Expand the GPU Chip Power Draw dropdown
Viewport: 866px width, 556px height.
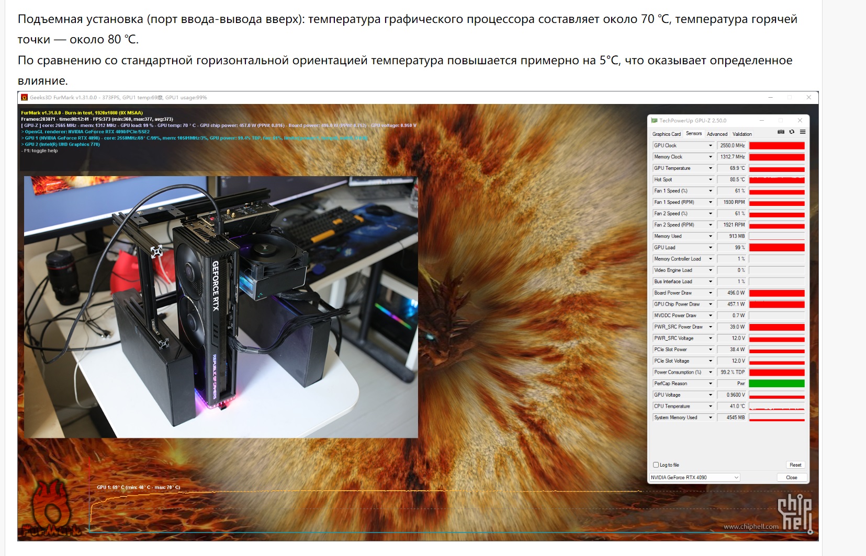pos(711,304)
